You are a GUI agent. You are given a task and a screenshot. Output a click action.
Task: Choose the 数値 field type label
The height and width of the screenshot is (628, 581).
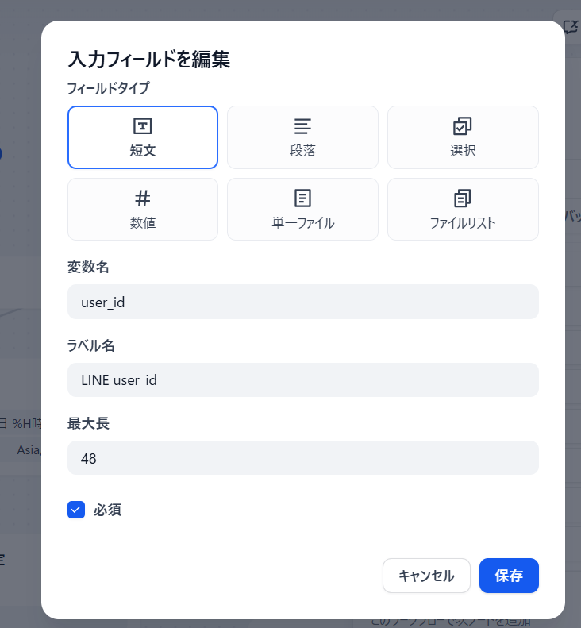[x=143, y=222]
